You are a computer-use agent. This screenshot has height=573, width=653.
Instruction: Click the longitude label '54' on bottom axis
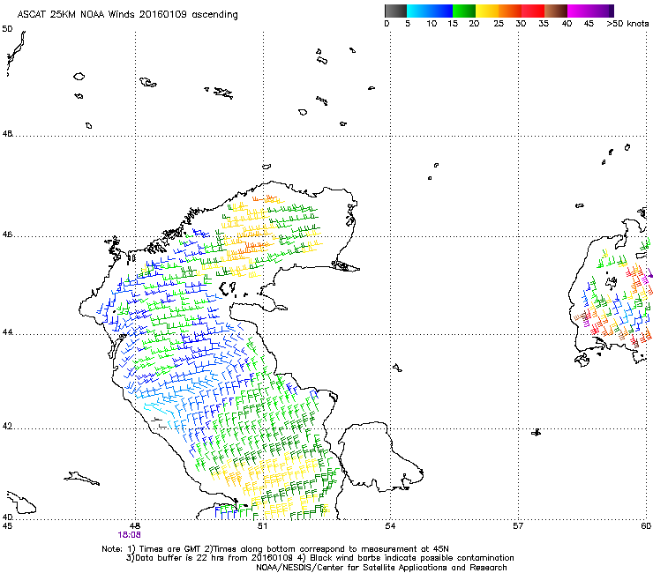(390, 526)
